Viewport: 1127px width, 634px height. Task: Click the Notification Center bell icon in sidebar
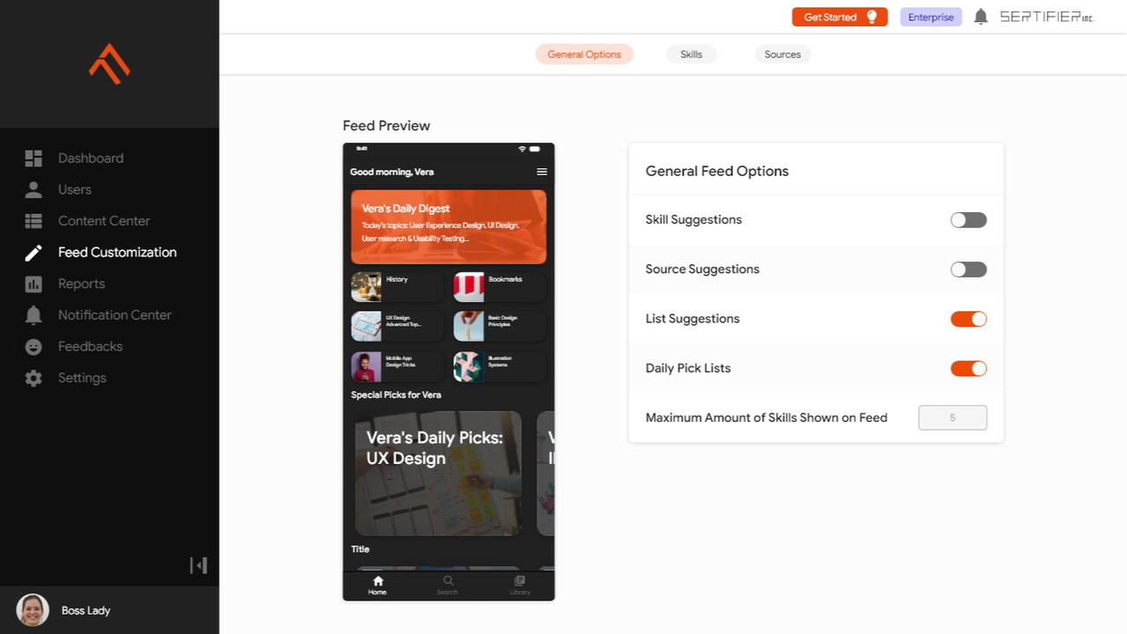click(x=33, y=315)
